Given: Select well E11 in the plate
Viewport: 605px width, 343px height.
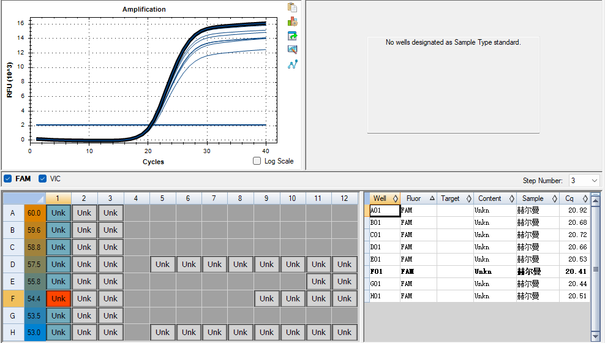Looking at the screenshot, I should (x=318, y=281).
